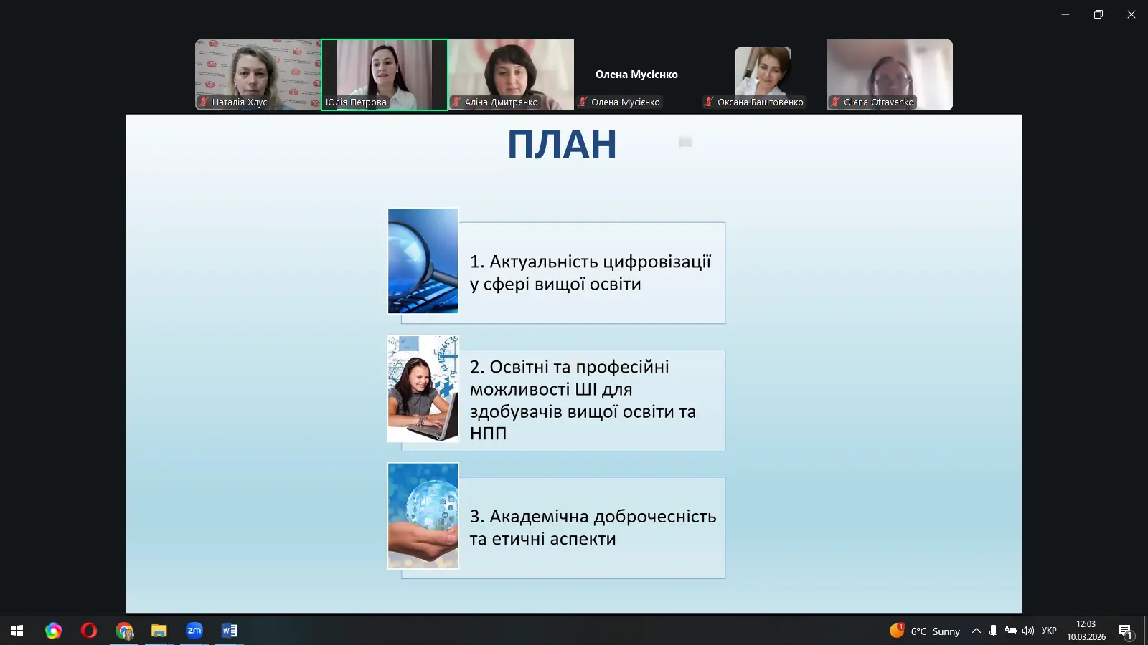Restore down the Zoom meeting window
Viewport: 1148px width, 645px height.
click(1098, 14)
